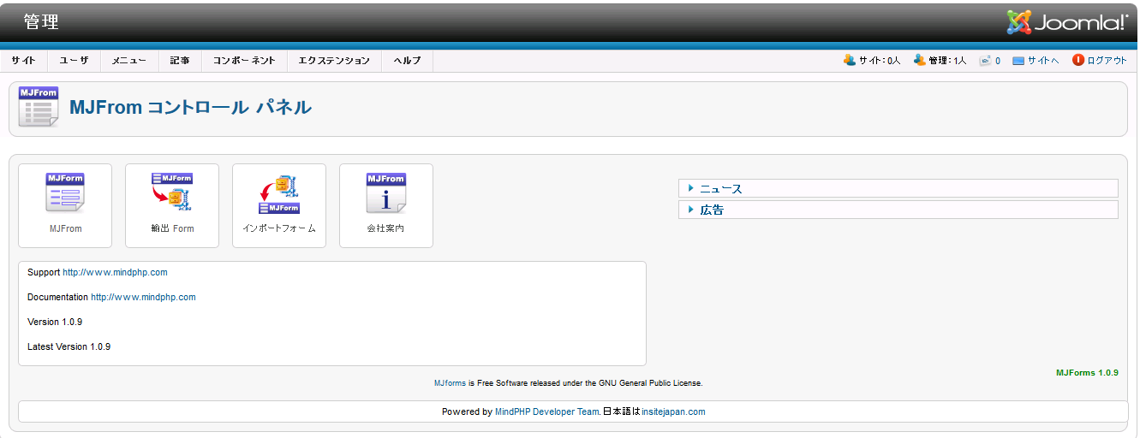Click the logout icon beside ログアウト
Viewport: 1140px width, 438px height.
(x=1078, y=60)
